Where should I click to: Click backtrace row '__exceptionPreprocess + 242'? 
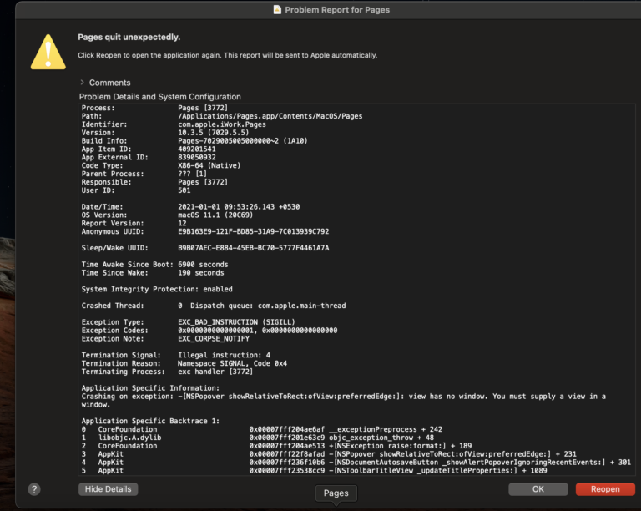pyautogui.click(x=261, y=429)
